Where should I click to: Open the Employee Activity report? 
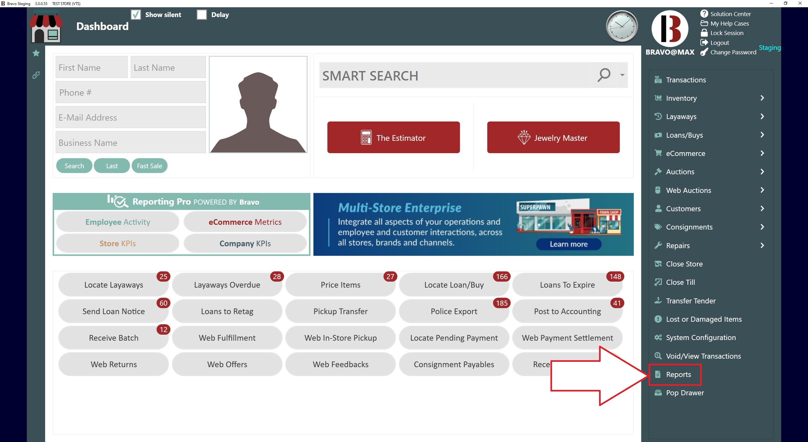pos(118,222)
